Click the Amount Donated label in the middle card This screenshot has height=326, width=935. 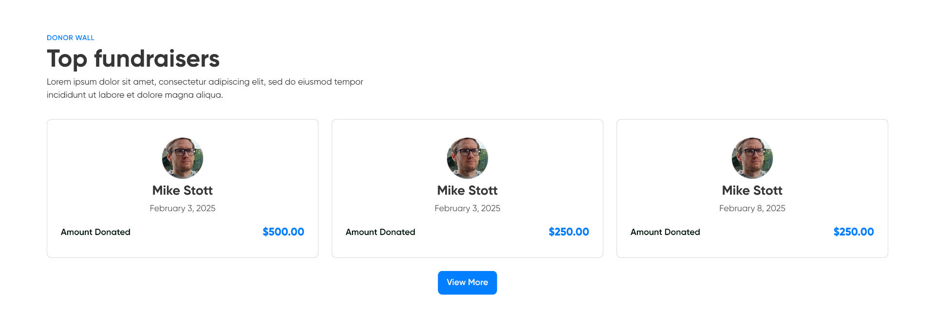point(380,232)
